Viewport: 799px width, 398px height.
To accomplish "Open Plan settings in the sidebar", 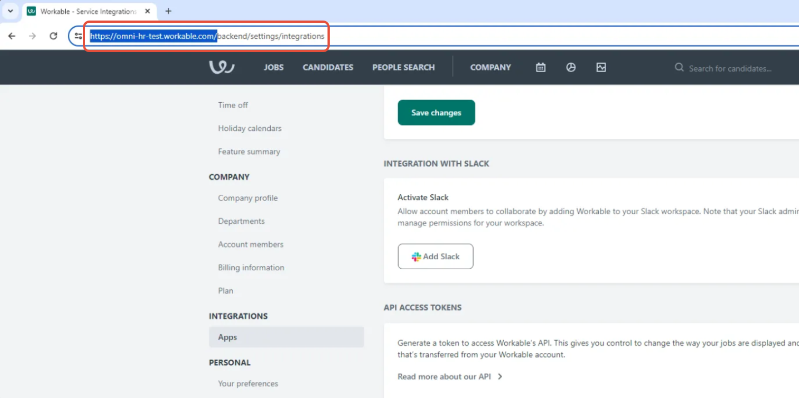I will click(226, 291).
